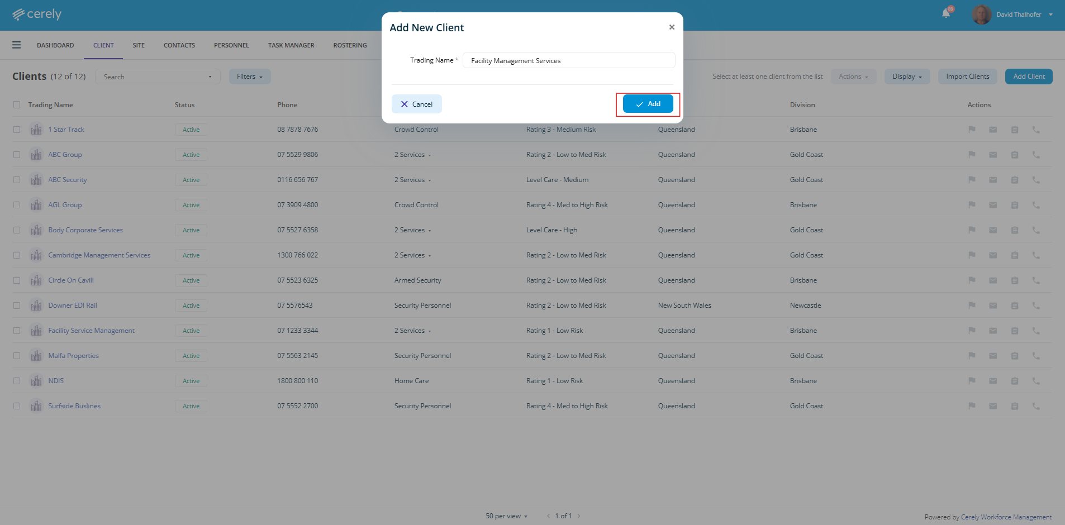Image resolution: width=1065 pixels, height=525 pixels.
Task: Click the notes icon for 1 Star Track
Action: [1015, 130]
